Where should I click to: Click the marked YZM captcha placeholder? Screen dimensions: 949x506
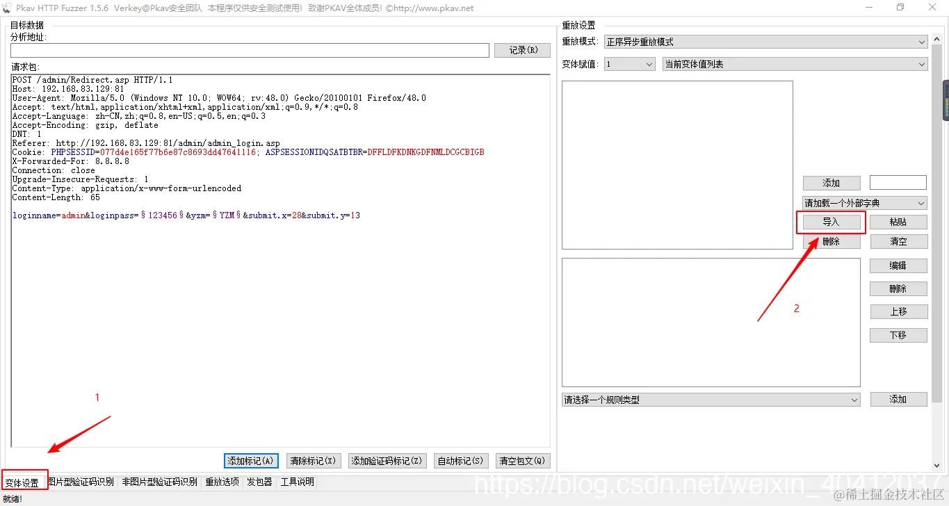click(x=227, y=215)
